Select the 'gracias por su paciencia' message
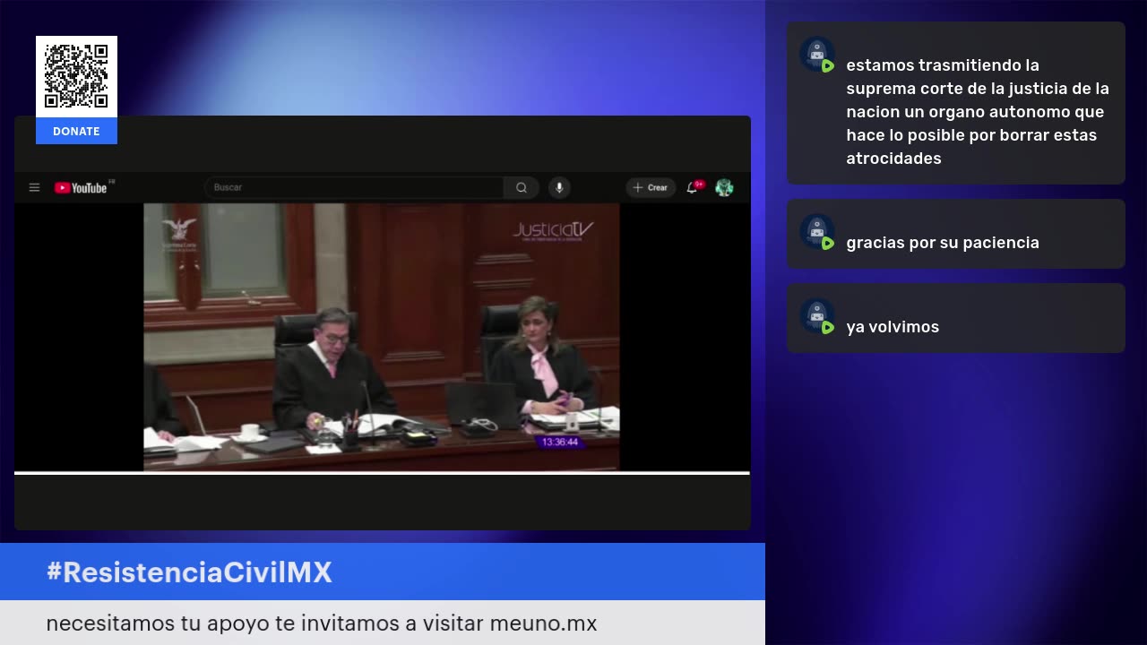 (956, 234)
